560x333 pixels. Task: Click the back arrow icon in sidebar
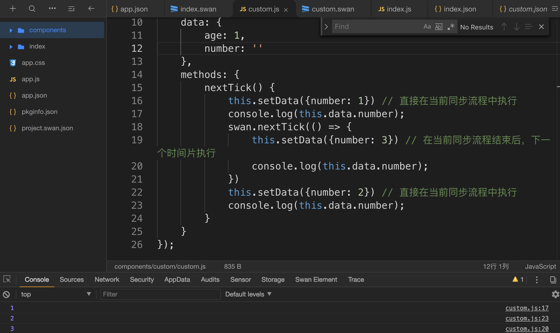click(x=91, y=9)
